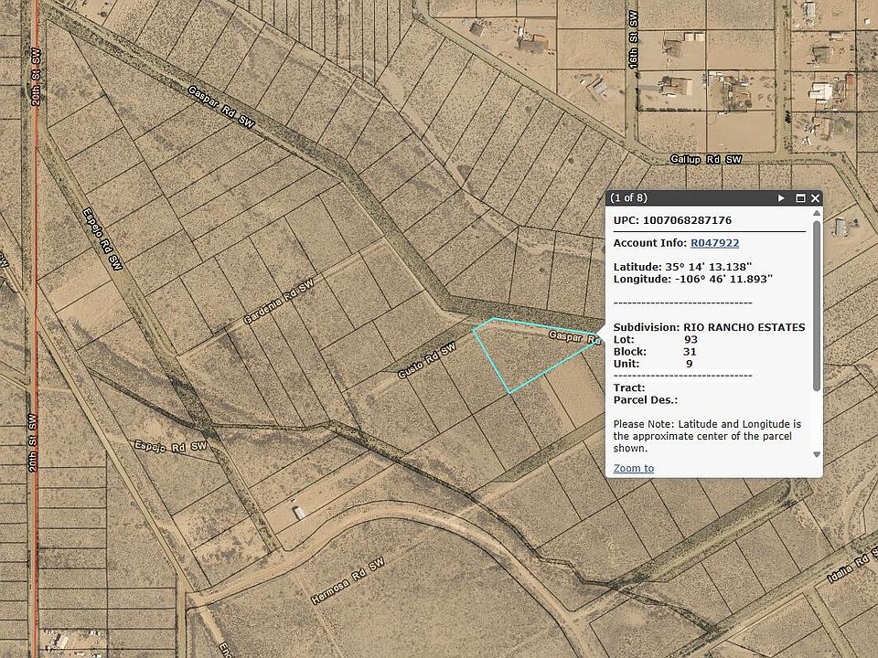
Task: Click the upper Gaspar Rd SW map label
Action: click(221, 107)
